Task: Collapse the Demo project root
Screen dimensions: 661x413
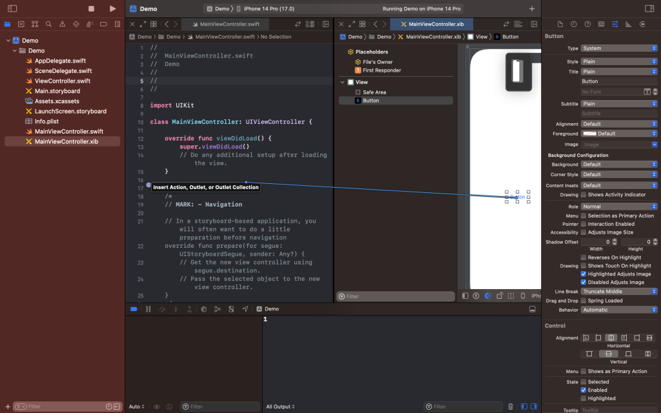Action: click(8, 41)
